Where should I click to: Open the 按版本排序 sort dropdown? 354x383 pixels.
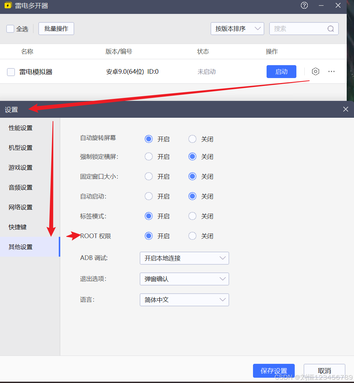click(x=237, y=28)
